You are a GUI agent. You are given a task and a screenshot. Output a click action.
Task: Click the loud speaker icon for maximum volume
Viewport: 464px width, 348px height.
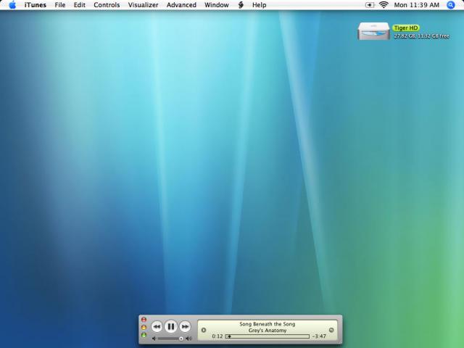pyautogui.click(x=188, y=339)
